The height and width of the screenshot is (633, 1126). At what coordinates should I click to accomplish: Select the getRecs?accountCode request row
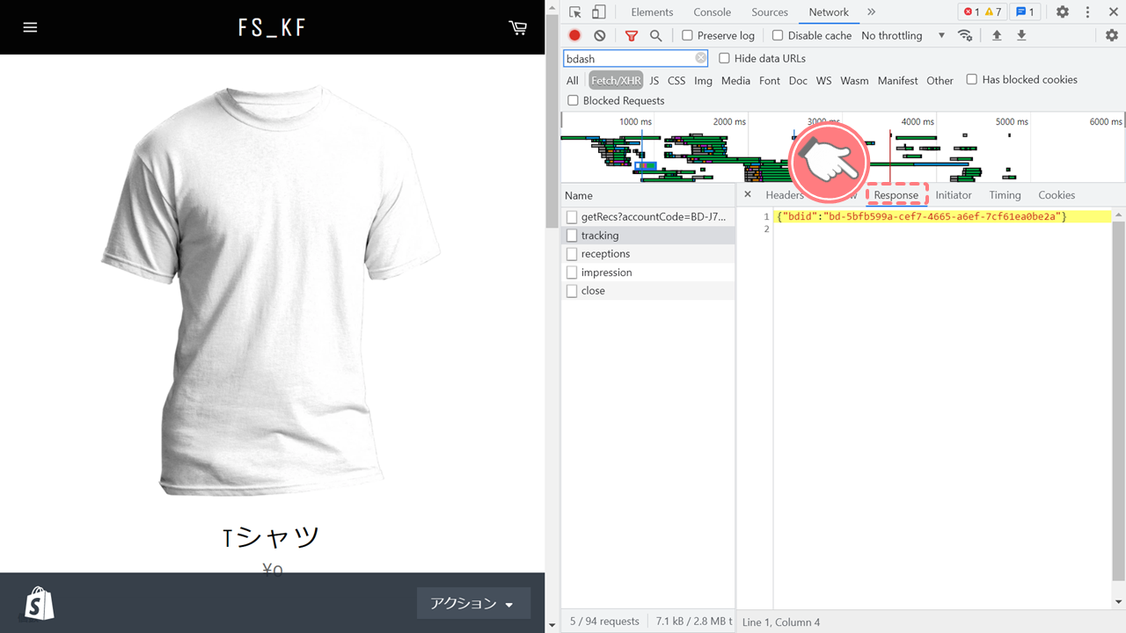[647, 216]
